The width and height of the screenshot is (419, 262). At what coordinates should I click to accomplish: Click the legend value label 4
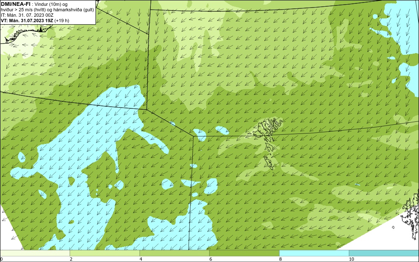tap(141, 259)
